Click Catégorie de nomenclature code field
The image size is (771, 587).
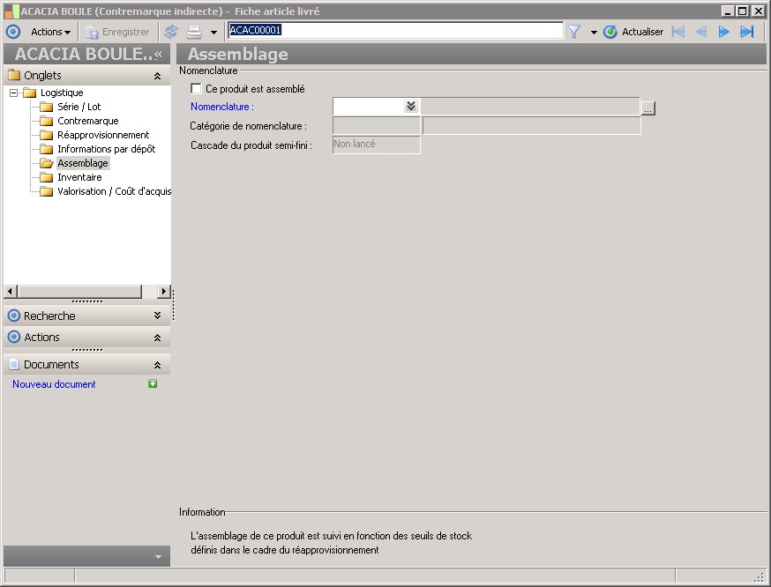point(377,126)
